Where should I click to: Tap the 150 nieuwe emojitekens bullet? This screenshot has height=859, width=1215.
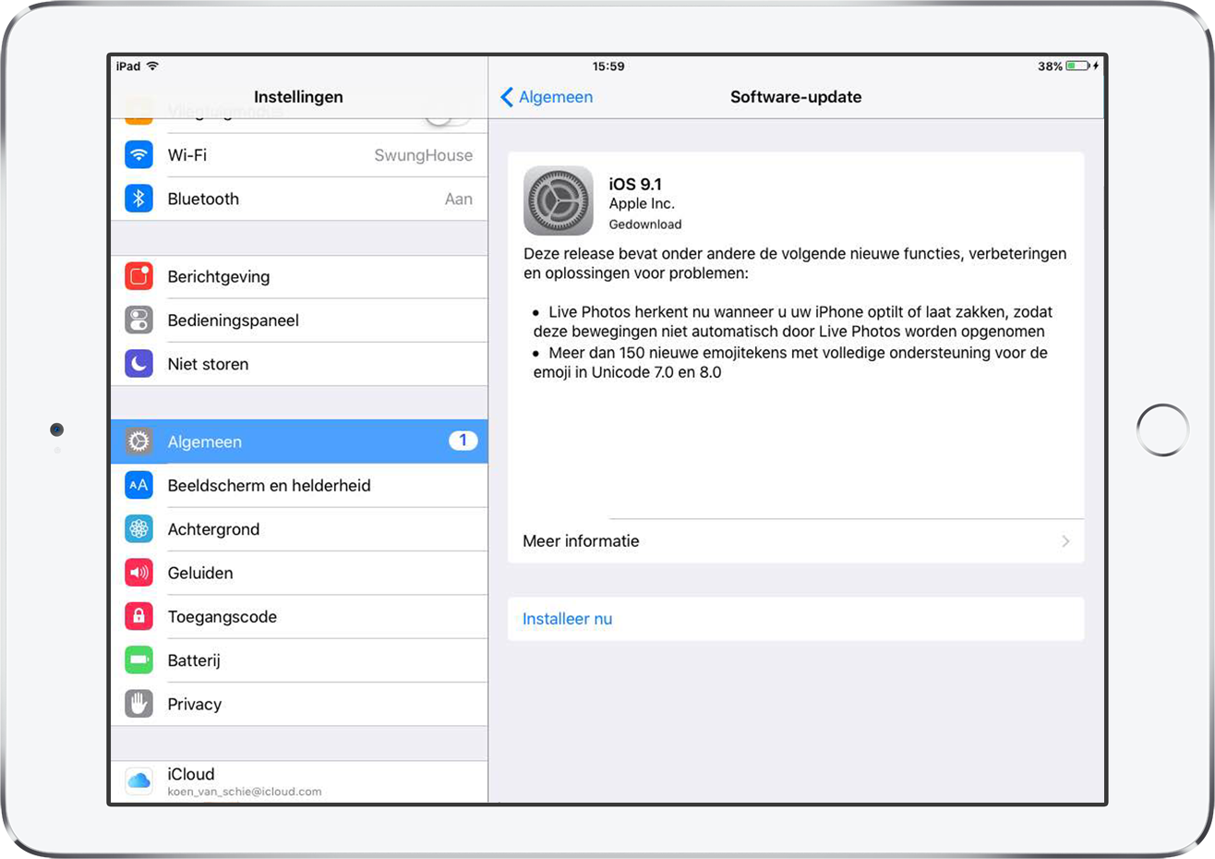790,362
